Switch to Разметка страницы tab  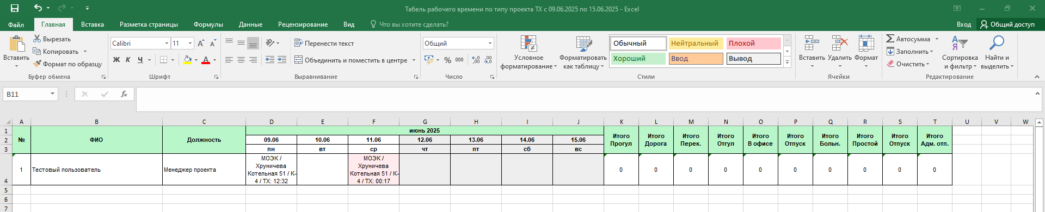pos(149,24)
